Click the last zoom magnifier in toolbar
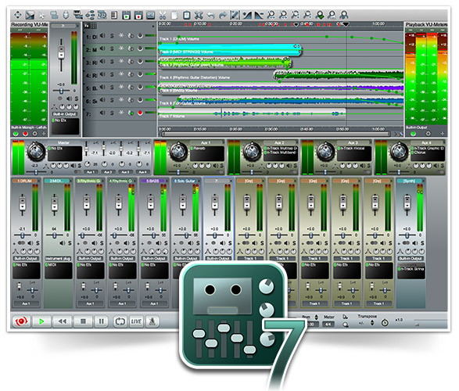 [344, 15]
